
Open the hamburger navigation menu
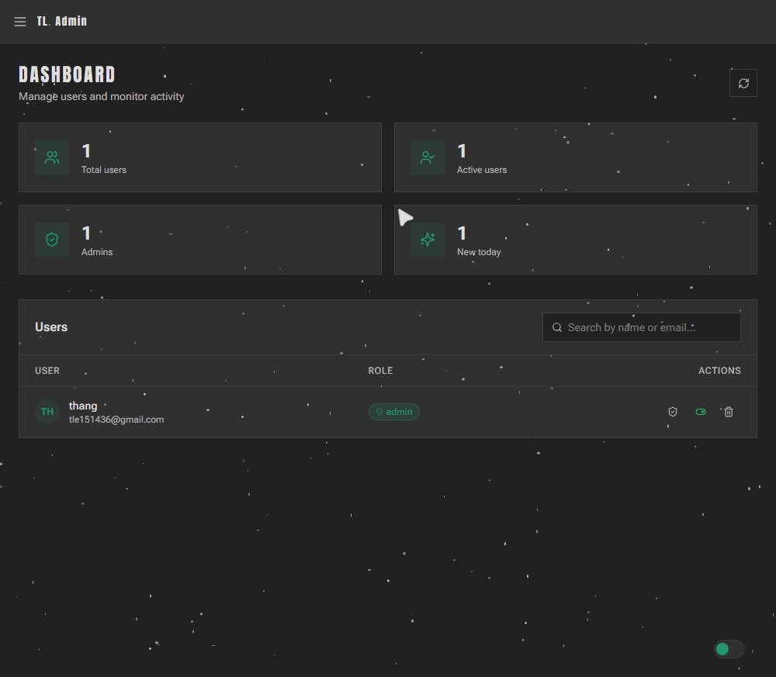point(20,22)
